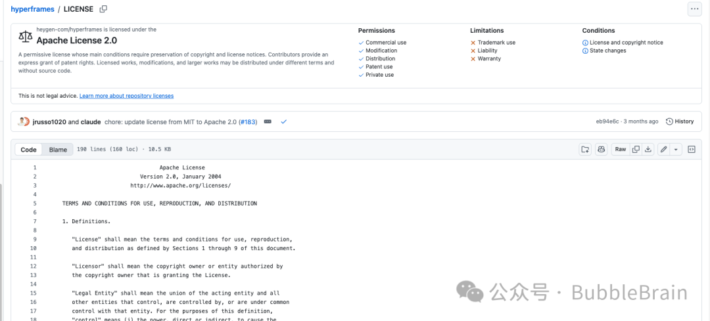The width and height of the screenshot is (710, 321).
Task: Click the License and copyright notice info icon
Action: 585,43
